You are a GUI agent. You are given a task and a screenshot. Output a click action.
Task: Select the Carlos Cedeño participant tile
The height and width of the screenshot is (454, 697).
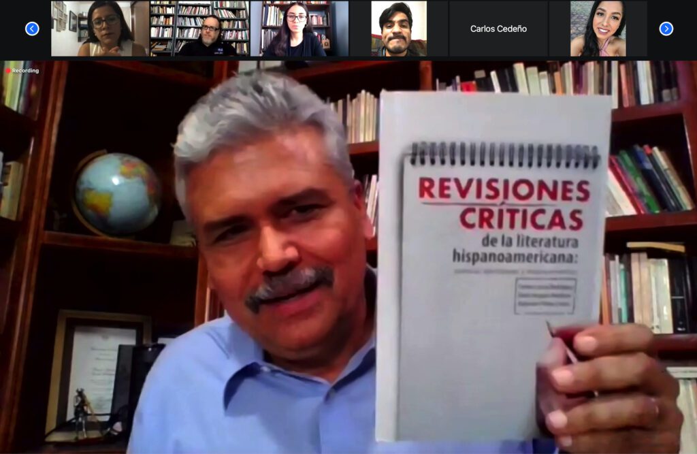[498, 29]
